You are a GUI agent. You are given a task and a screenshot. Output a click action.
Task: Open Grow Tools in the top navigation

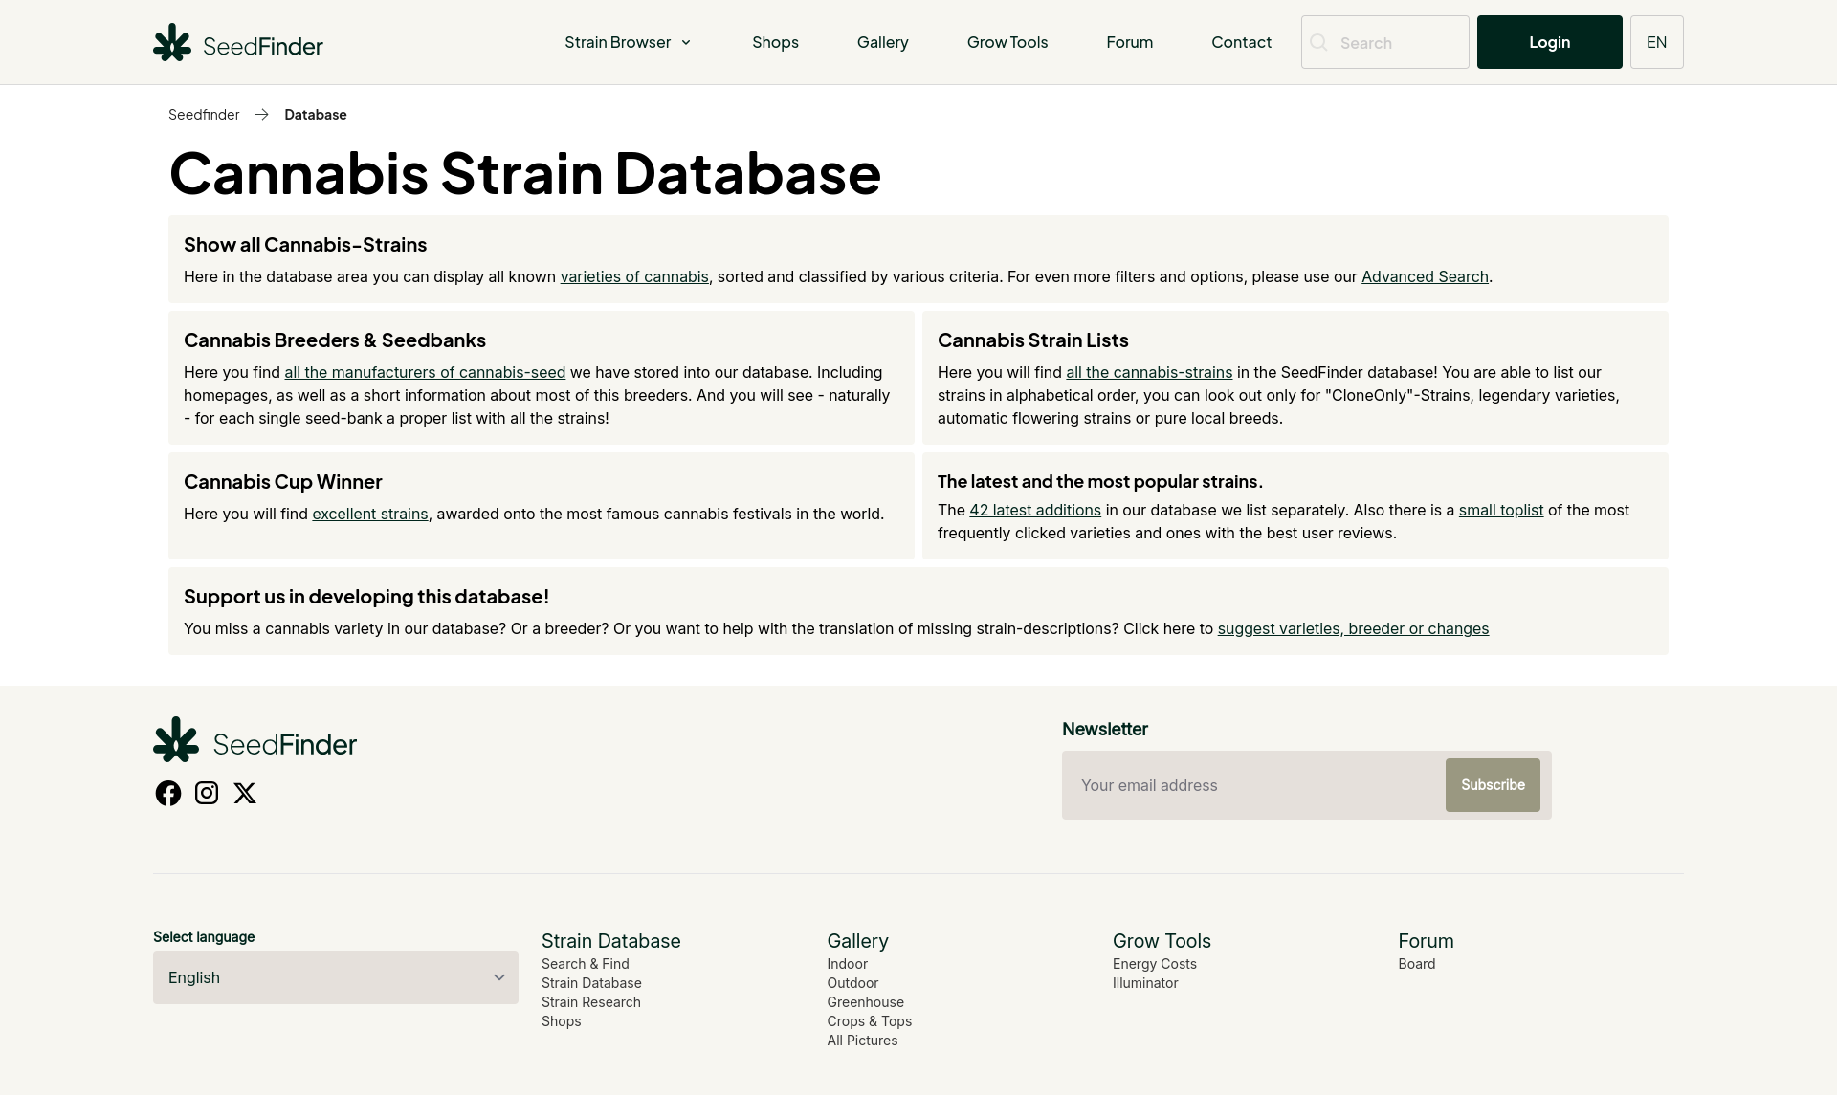pos(1007,42)
